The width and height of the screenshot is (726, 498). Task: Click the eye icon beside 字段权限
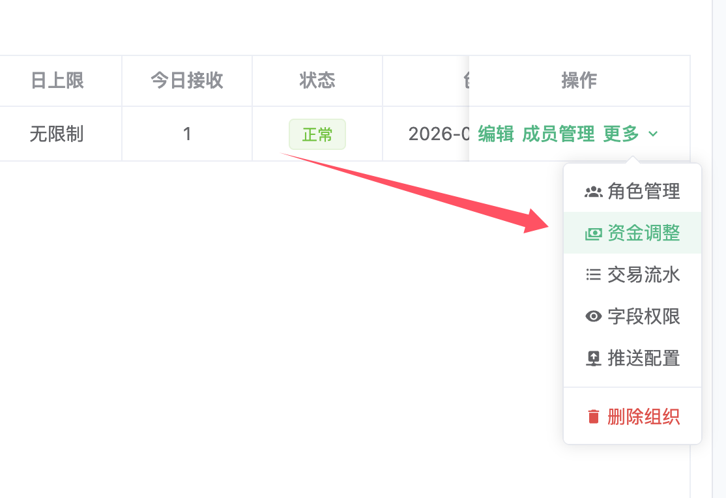point(593,317)
